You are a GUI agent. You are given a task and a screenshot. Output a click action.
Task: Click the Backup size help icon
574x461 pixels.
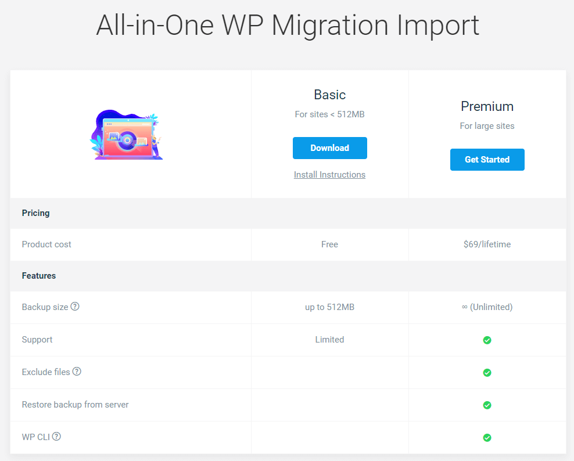75,307
